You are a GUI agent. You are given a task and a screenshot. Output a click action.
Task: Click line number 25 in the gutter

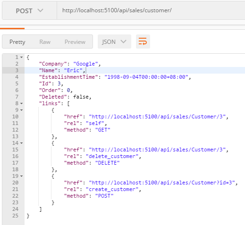click(15, 216)
